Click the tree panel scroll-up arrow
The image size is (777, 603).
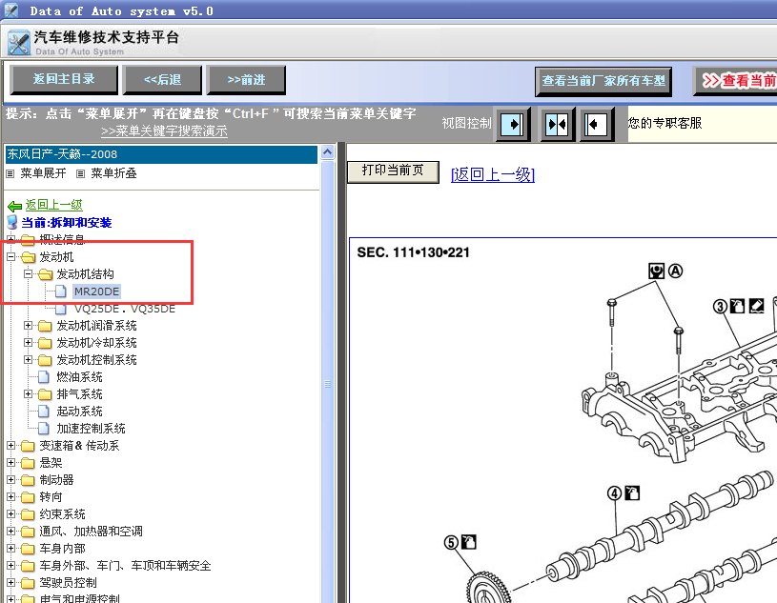coord(328,152)
